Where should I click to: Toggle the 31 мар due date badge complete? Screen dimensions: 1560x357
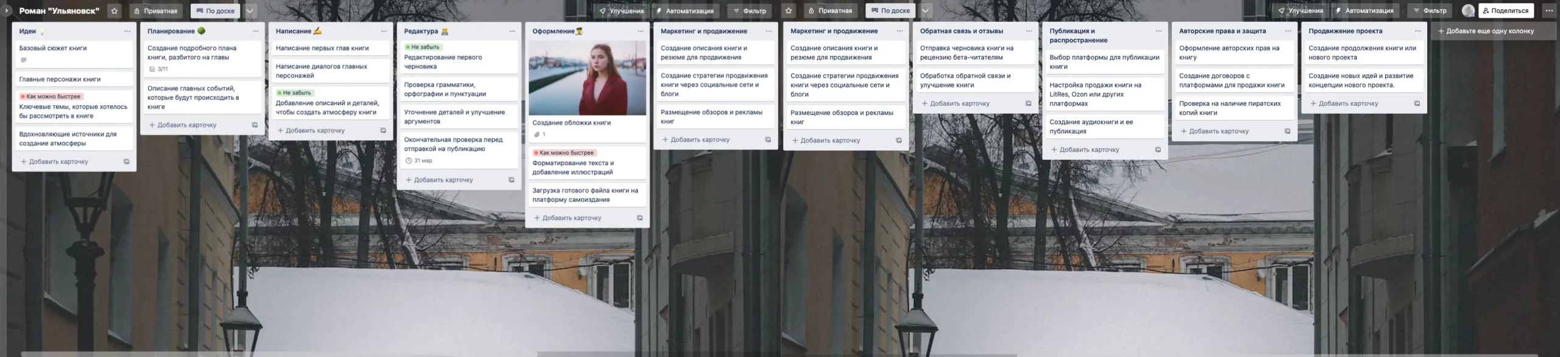click(419, 161)
